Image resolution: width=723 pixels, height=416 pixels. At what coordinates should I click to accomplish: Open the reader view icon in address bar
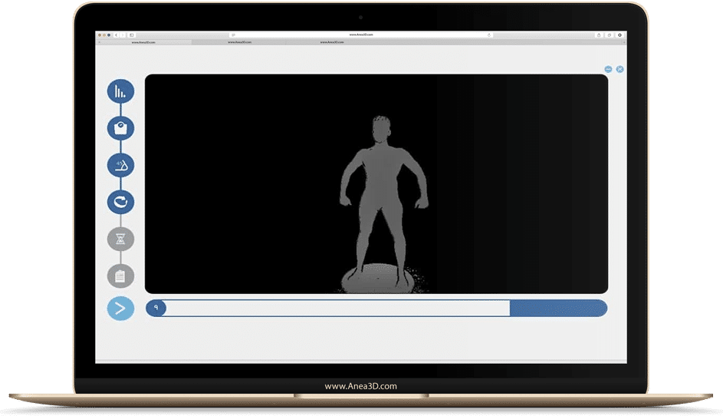[x=233, y=35]
